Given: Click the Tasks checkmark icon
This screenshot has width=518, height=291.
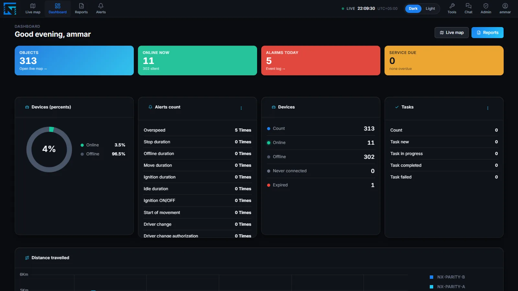Looking at the screenshot, I should coord(397,107).
